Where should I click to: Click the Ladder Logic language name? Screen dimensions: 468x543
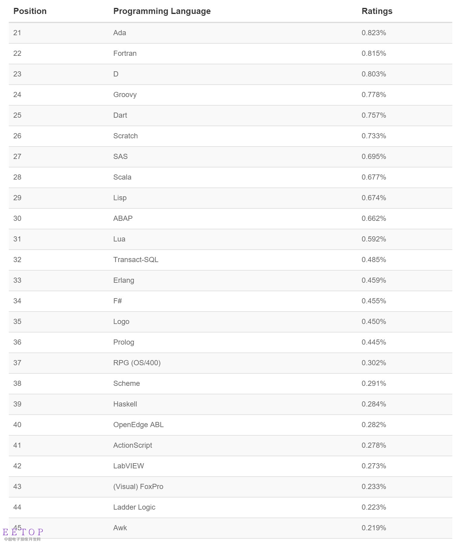134,507
